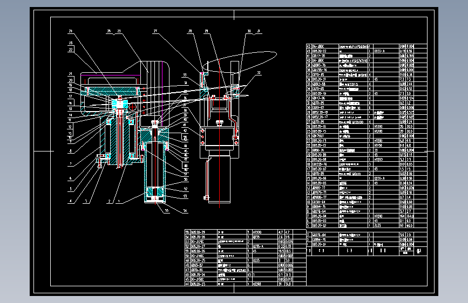The width and height of the screenshot is (468, 303).
Task: Click balloon number 32 near the handwheel
Action: [x=259, y=72]
